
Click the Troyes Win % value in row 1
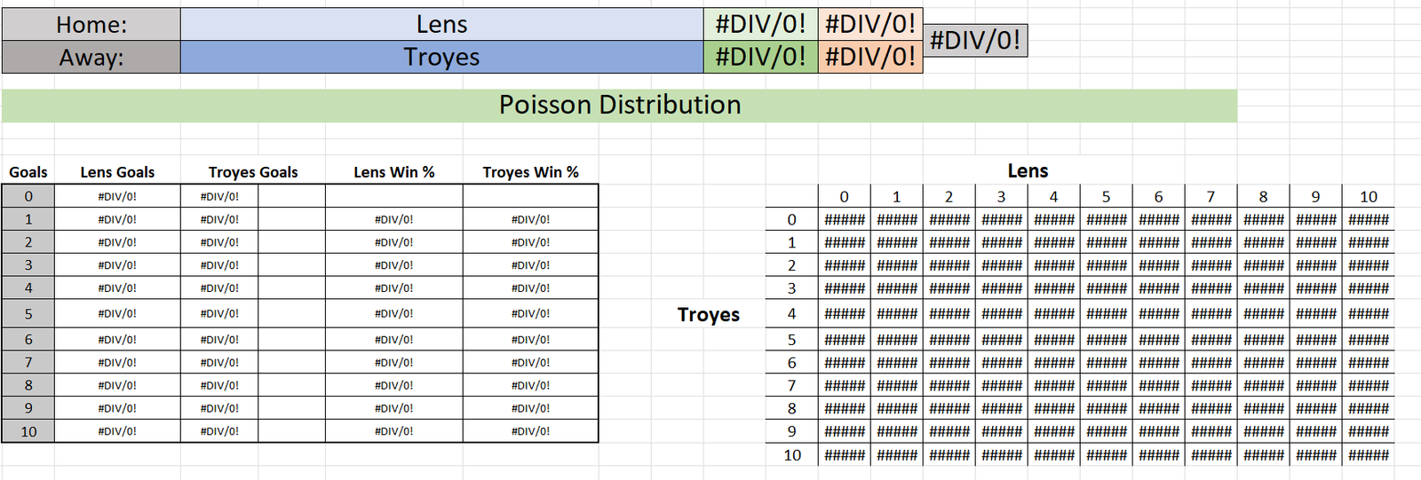530,219
